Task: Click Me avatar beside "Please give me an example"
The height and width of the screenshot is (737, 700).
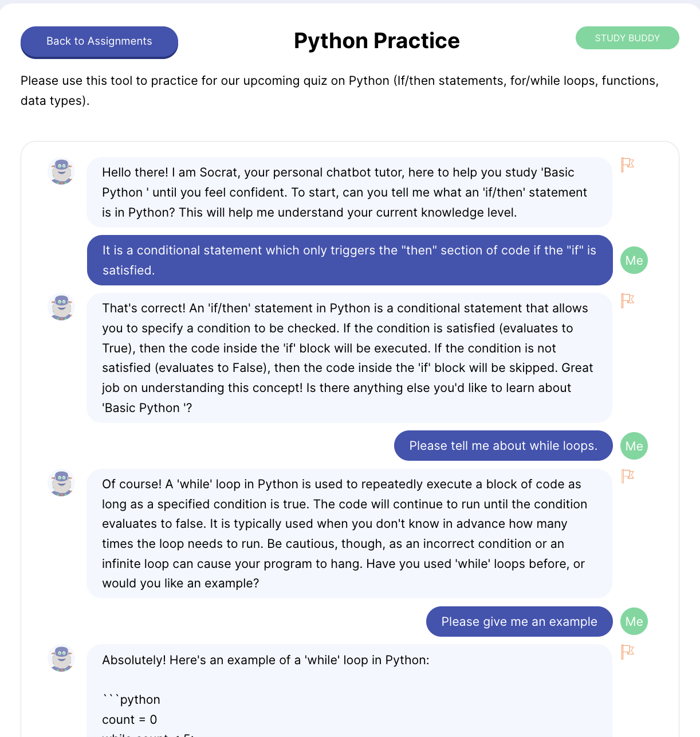Action: pyautogui.click(x=634, y=621)
